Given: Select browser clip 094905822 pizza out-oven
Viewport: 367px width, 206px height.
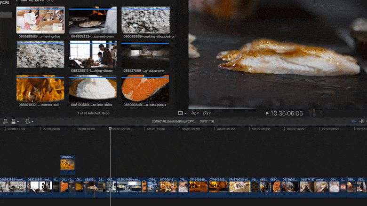Looking at the screenshot, I should (93, 20).
